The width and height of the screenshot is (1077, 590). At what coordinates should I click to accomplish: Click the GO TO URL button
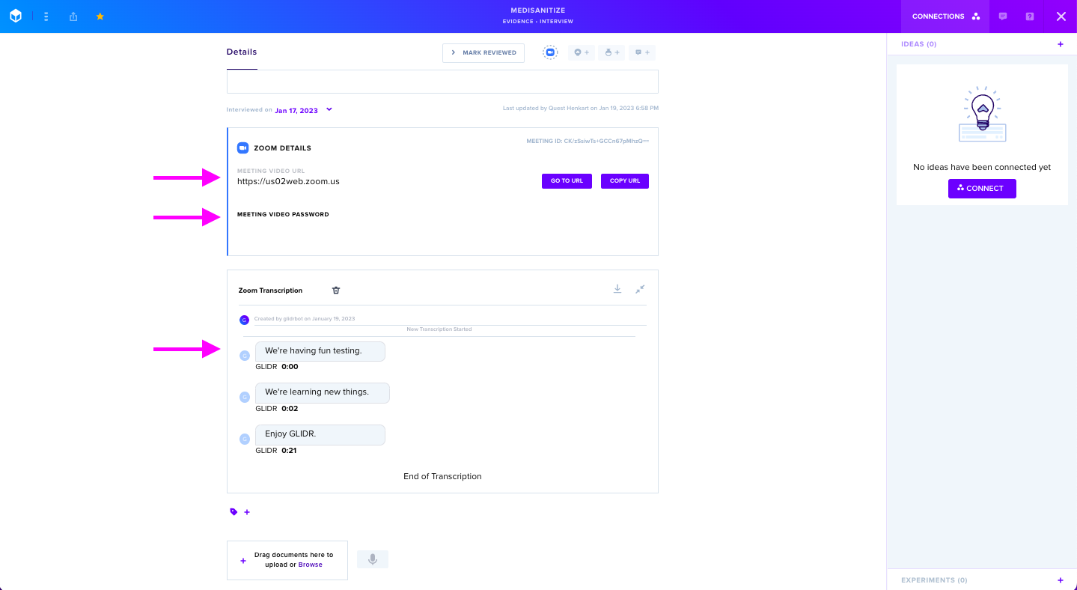pos(567,181)
